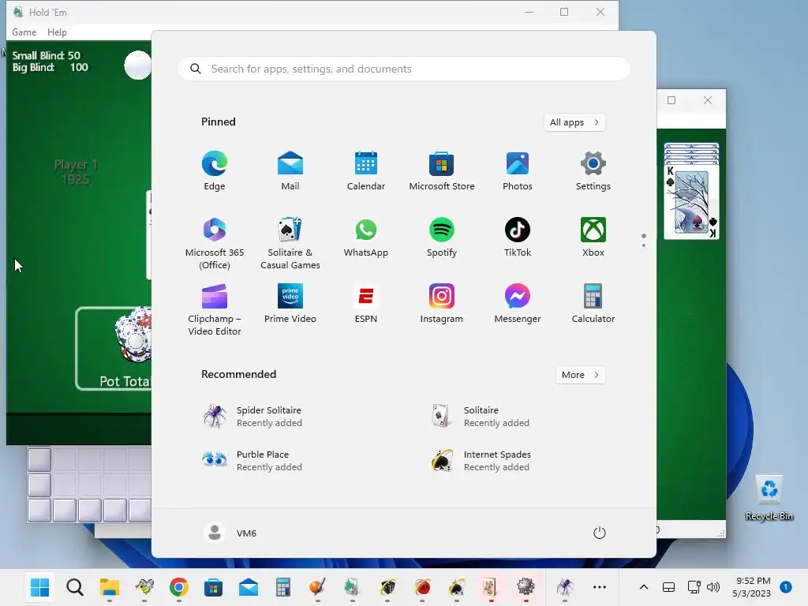
Task: Open the Xbox app
Action: (x=593, y=237)
